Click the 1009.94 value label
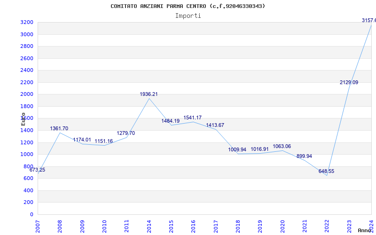This screenshot has height=235, width=376. [x=237, y=149]
